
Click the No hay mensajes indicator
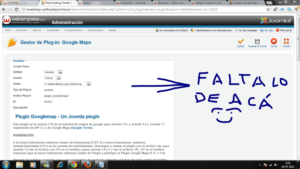pyautogui.click(x=246, y=30)
